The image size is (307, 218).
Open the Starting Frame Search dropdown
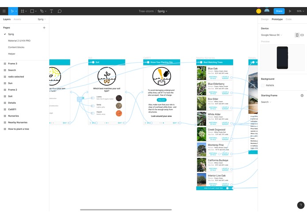pyautogui.click(x=266, y=102)
